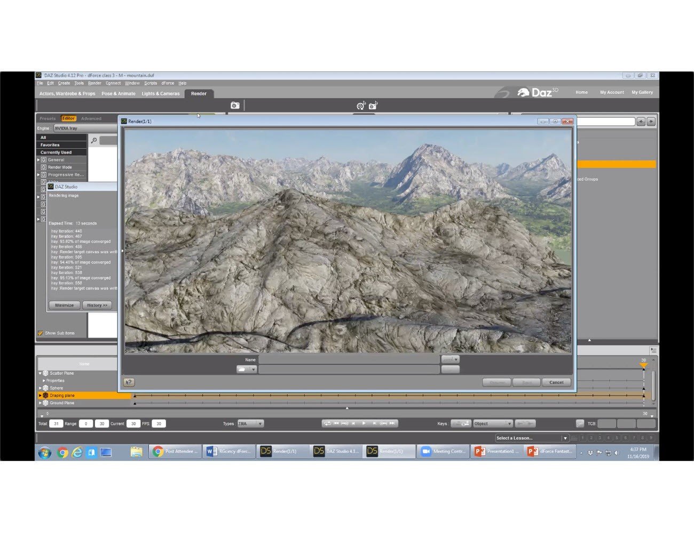Click the FPS value input field
The image size is (694, 533).
tap(159, 423)
